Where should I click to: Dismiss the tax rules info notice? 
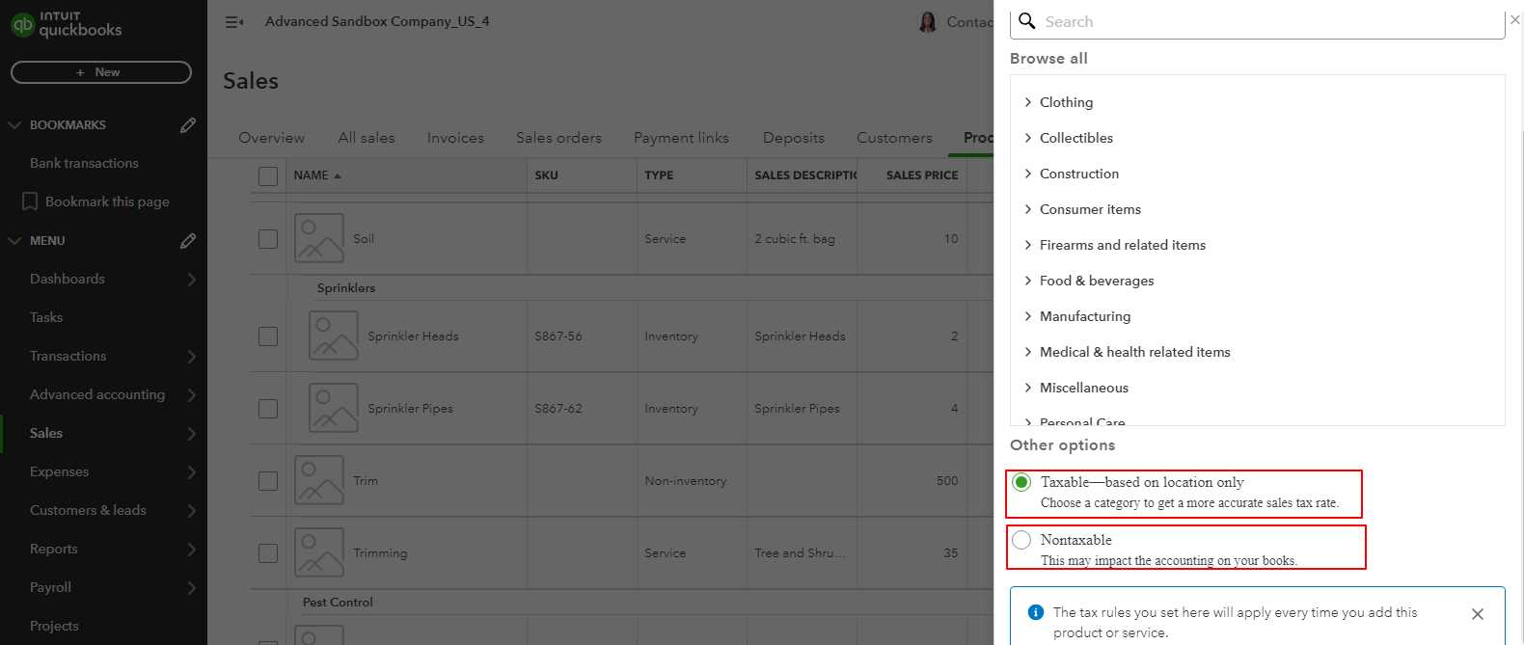(x=1478, y=614)
